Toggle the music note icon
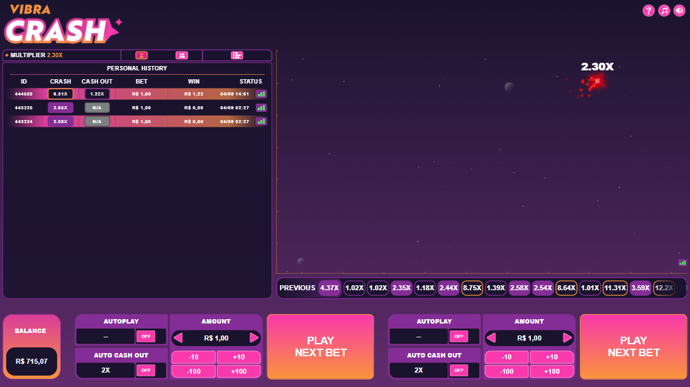The height and width of the screenshot is (387, 690). [x=664, y=11]
